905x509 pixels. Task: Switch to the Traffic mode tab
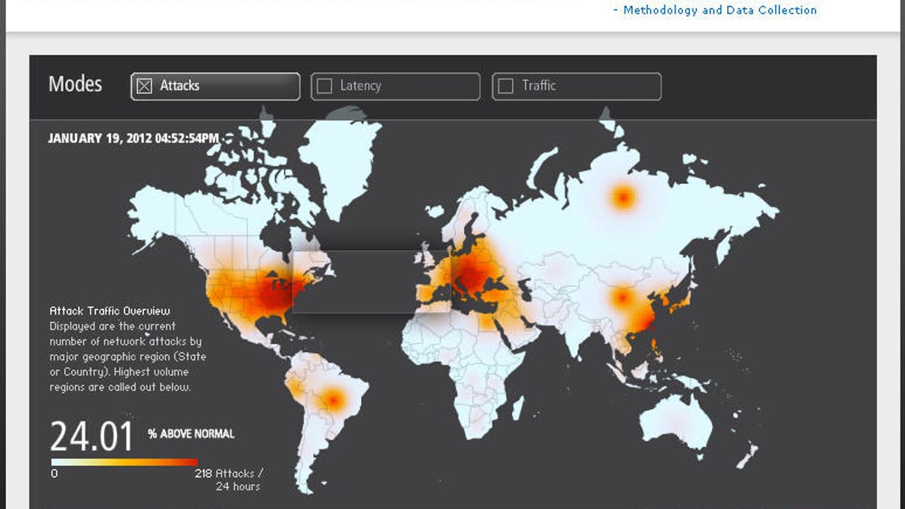pos(577,86)
